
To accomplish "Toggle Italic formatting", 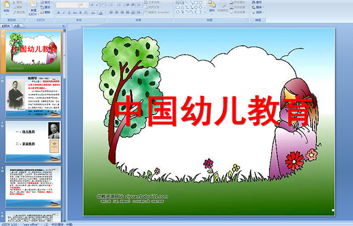I will 64,13.
